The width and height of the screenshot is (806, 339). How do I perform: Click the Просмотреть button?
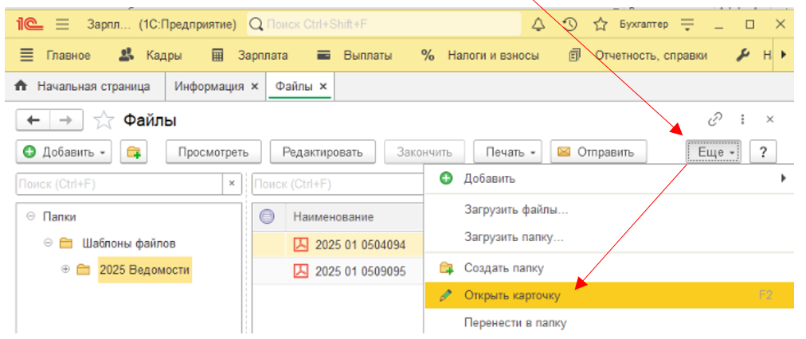coord(213,152)
